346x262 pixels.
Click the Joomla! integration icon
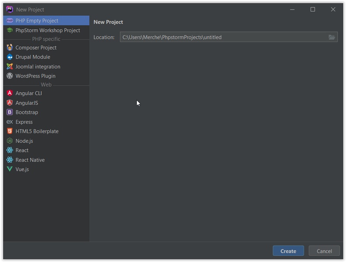coord(10,67)
